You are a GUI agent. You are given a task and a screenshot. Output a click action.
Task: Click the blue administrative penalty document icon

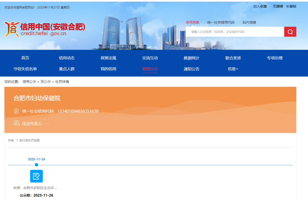[36, 176]
